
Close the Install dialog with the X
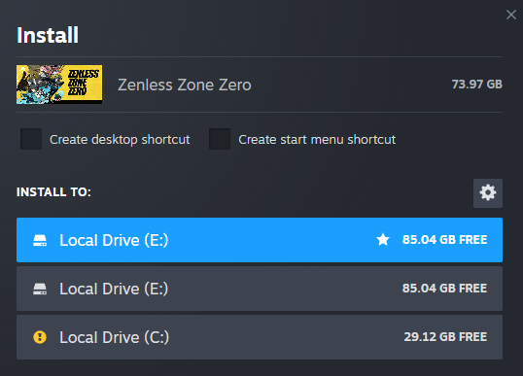(511, 15)
